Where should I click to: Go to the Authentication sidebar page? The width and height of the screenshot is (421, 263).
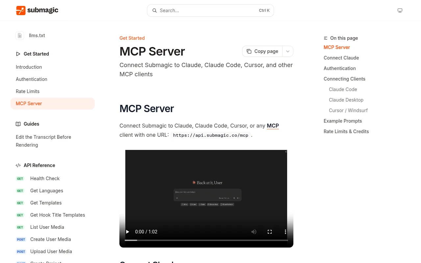32,79
